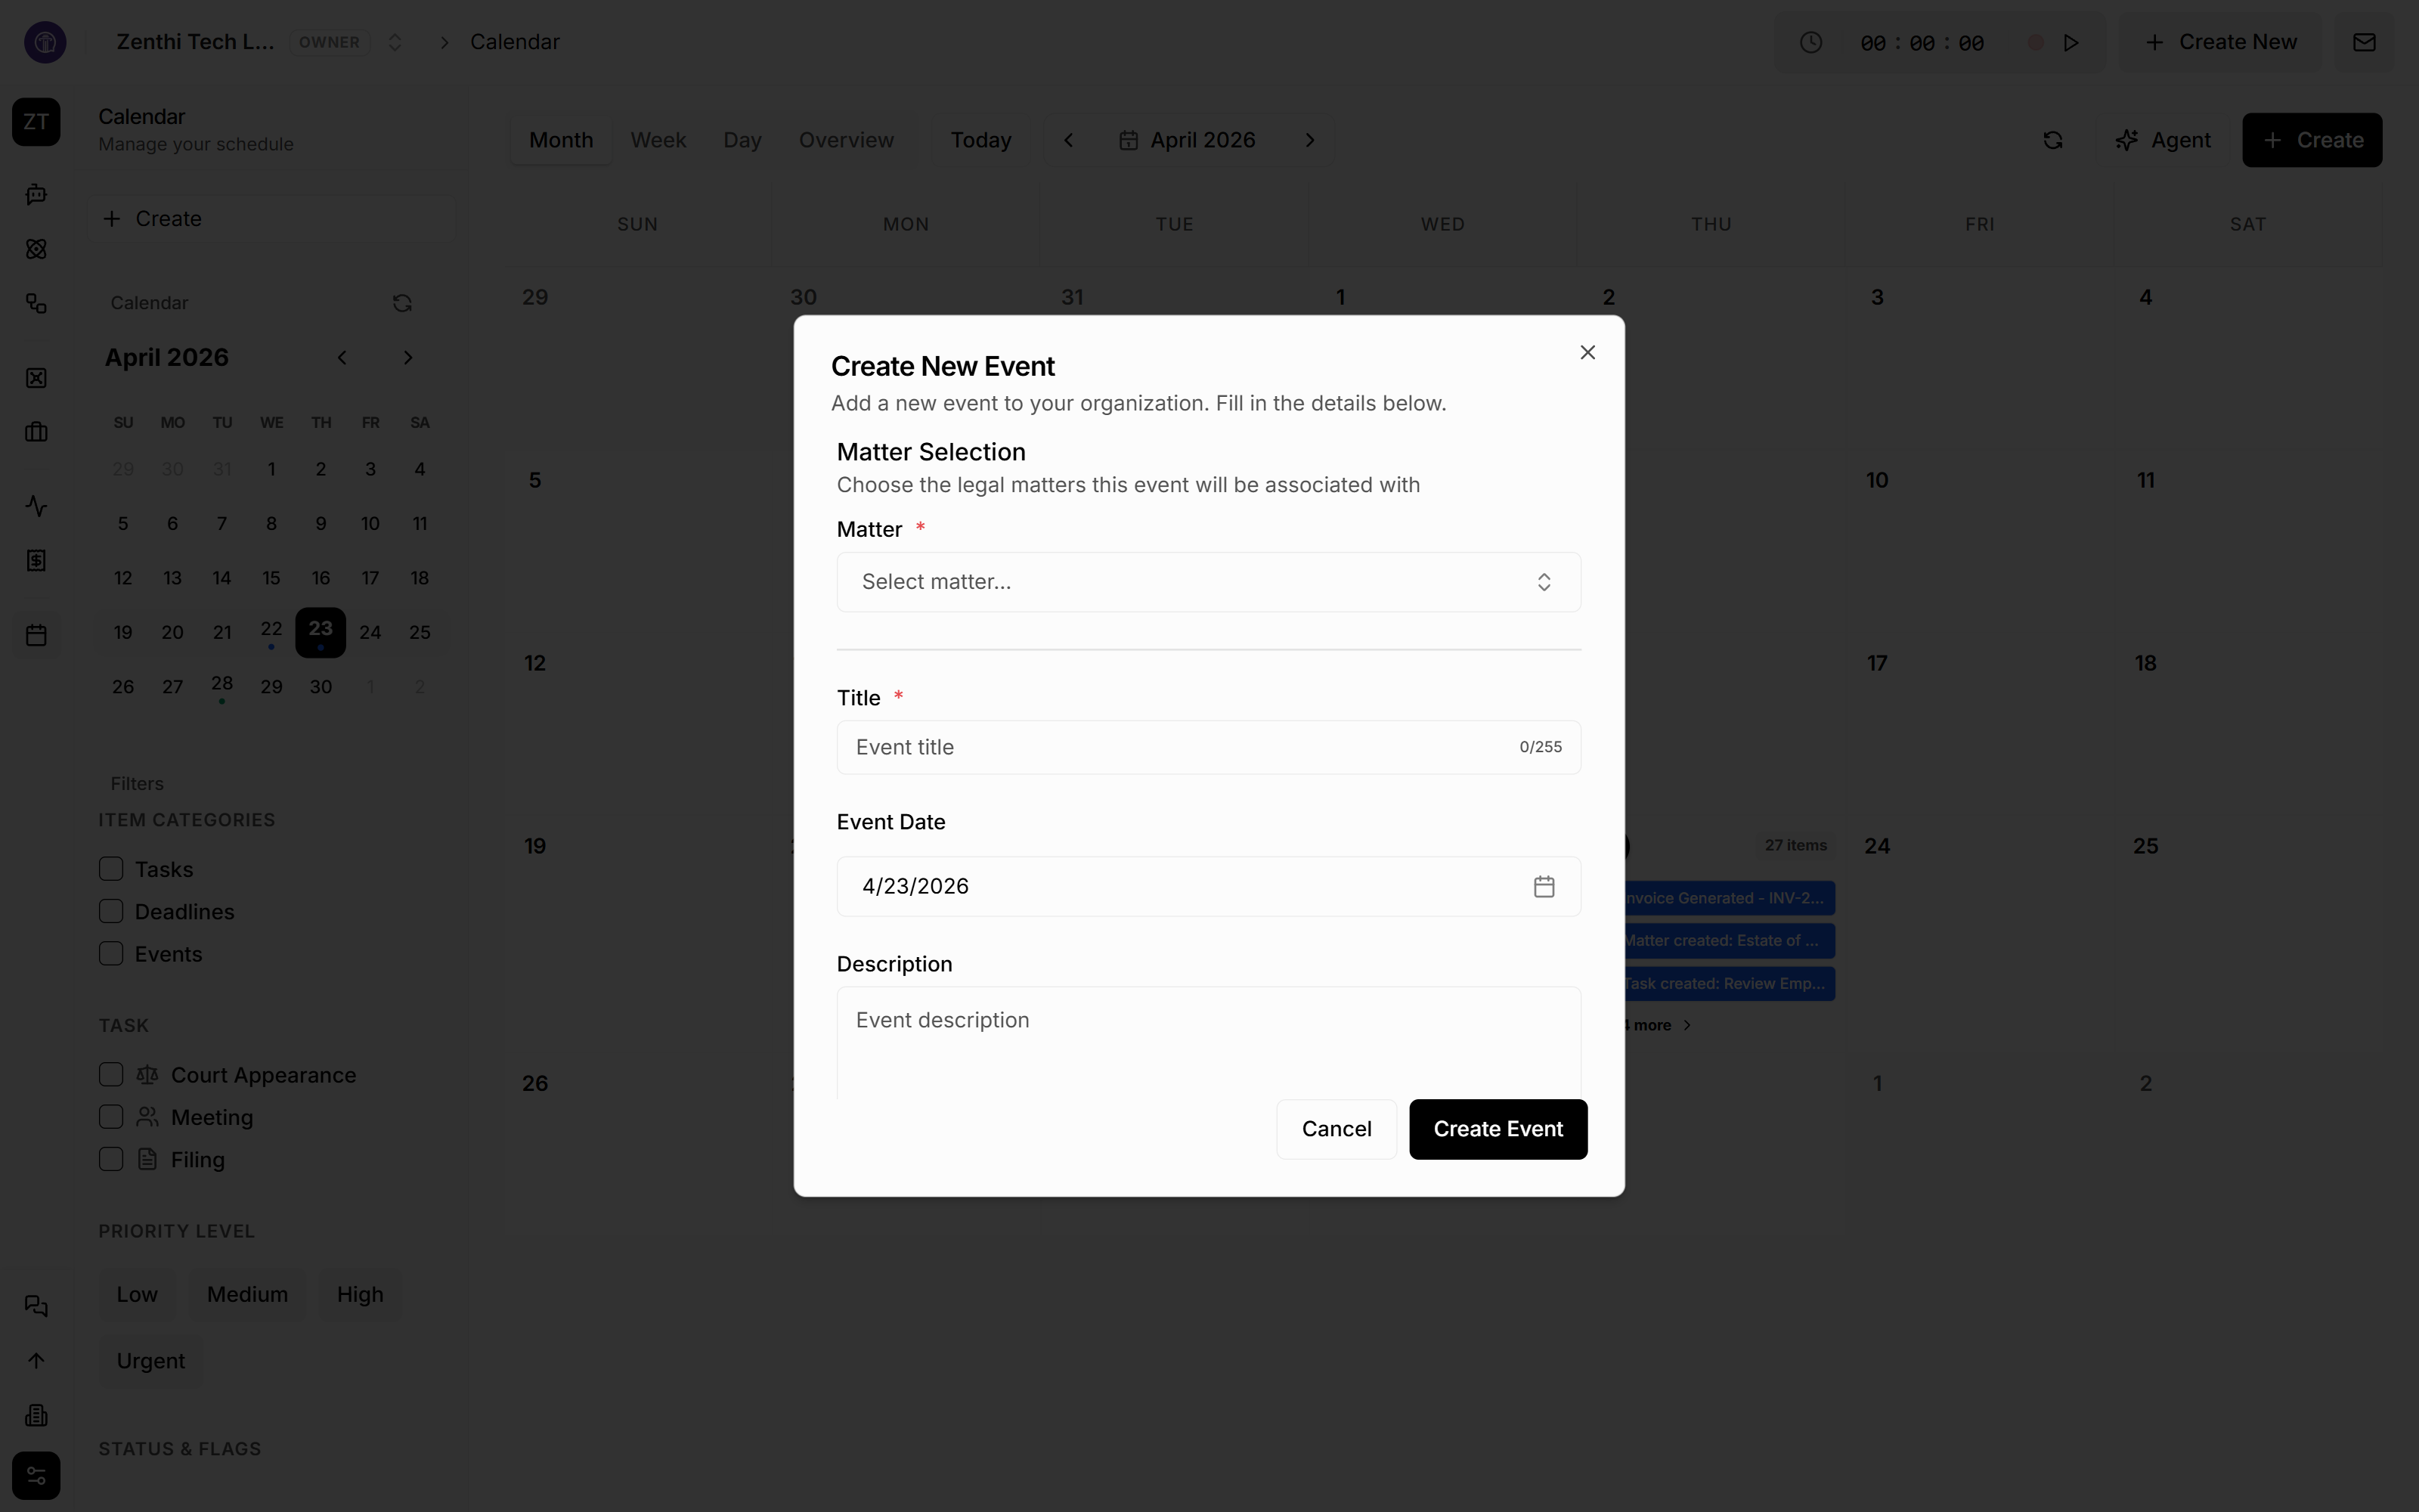Filter by Medium priority
This screenshot has width=2419, height=1512.
point(247,1294)
